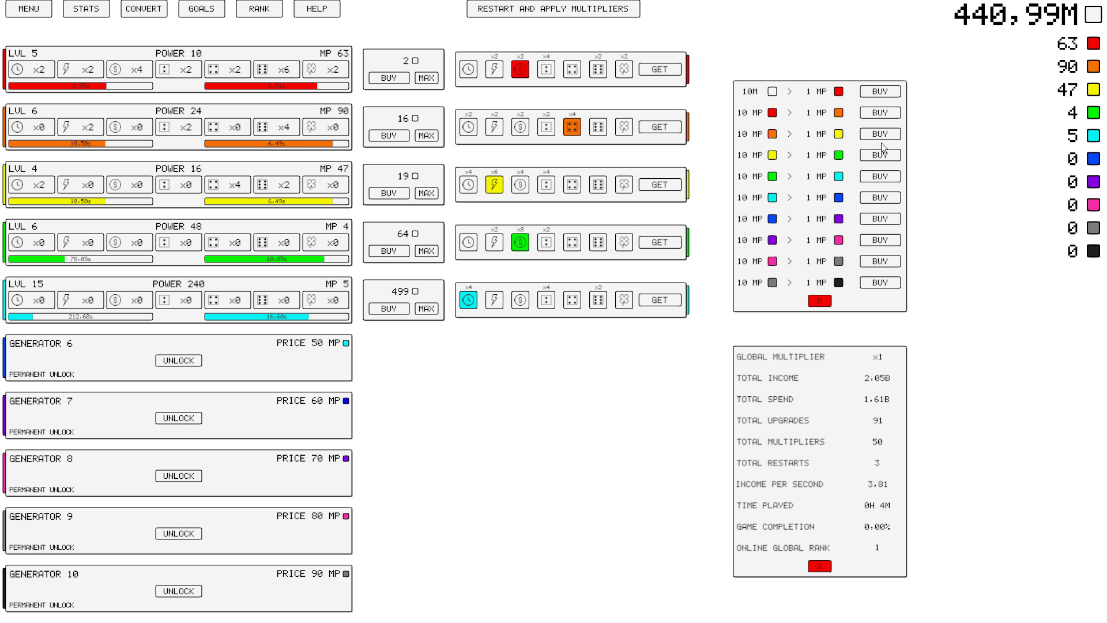
Task: Click the arrow between 10 MP gray and black
Action: point(789,283)
